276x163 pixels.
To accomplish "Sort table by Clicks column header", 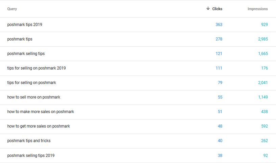I will [217, 9].
